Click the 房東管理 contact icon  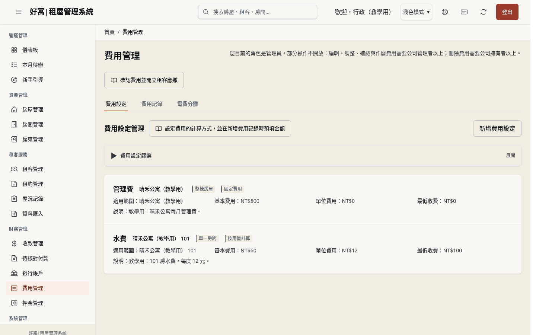point(14,139)
